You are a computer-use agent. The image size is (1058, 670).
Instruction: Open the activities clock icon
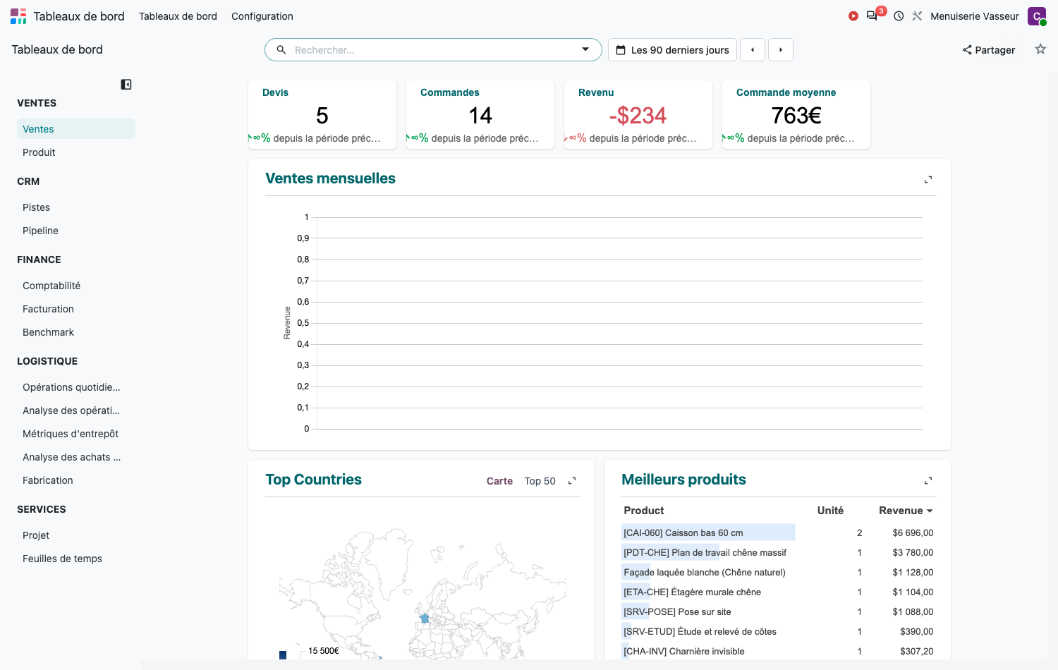click(x=899, y=16)
